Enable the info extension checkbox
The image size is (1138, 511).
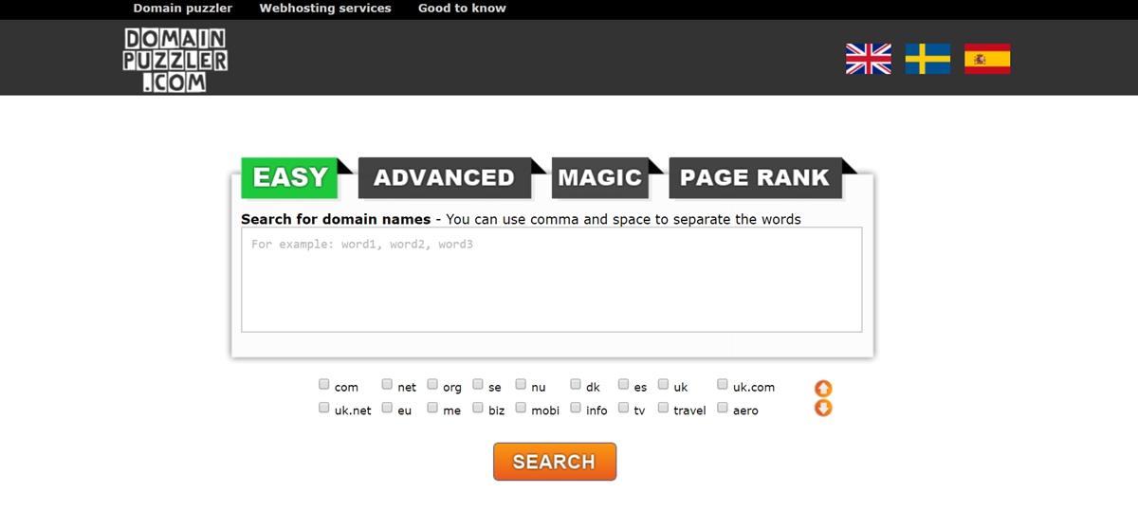pos(576,409)
